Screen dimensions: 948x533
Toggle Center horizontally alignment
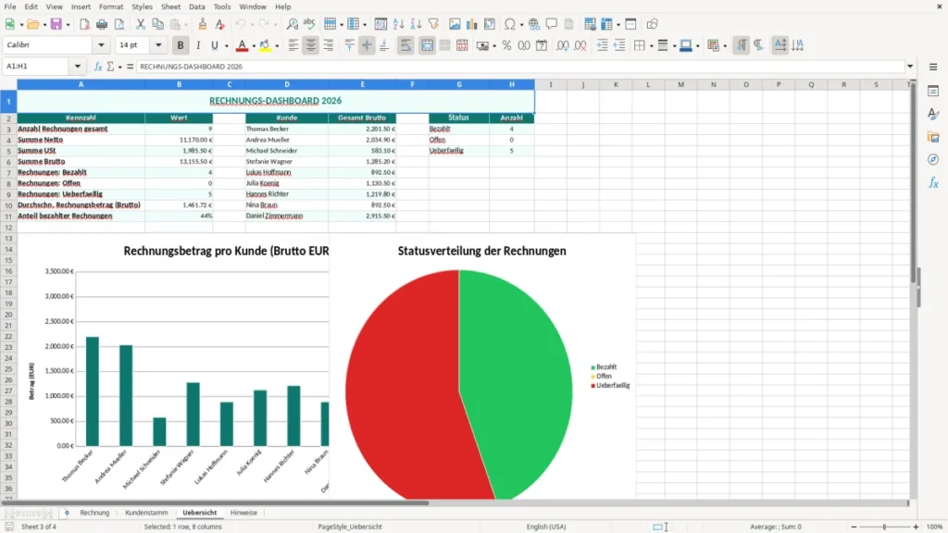tap(310, 45)
